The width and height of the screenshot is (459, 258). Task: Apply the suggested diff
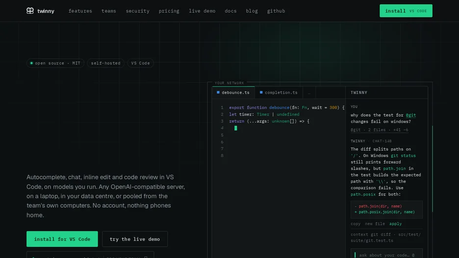pyautogui.click(x=395, y=224)
